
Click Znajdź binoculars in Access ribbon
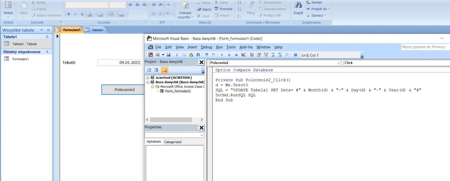coord(298,8)
